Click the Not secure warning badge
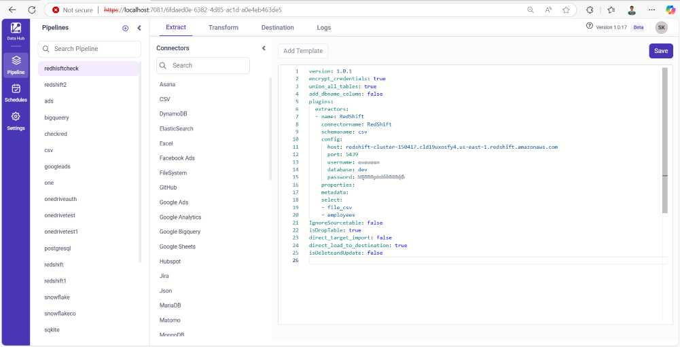Screen dimensions: 680x347 pos(73,10)
